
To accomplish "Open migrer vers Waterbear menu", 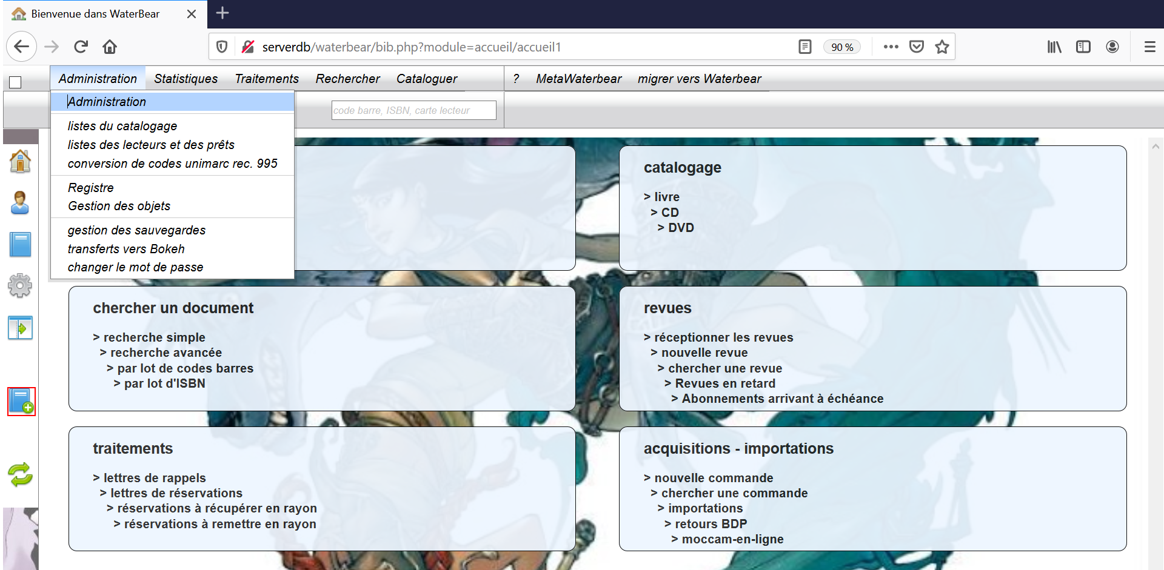I will point(699,79).
